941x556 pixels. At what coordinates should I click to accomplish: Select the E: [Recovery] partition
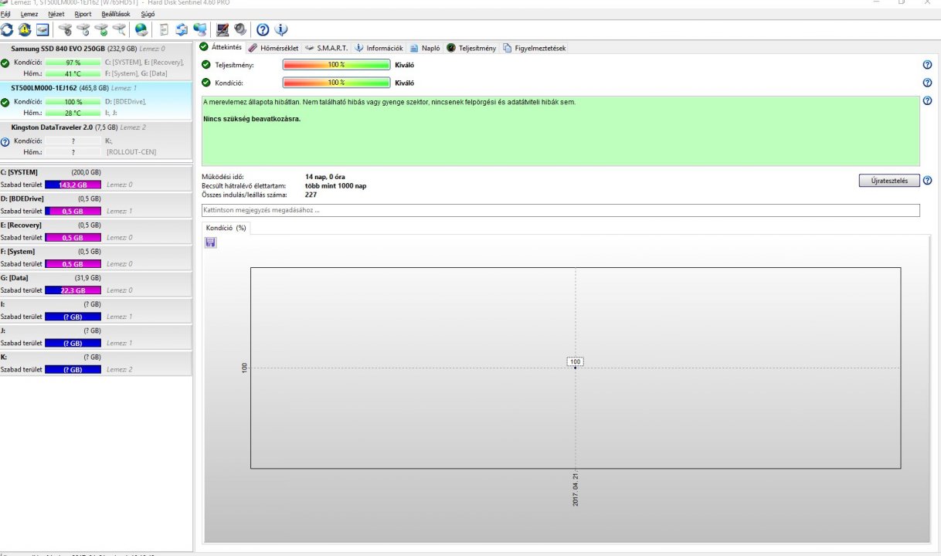click(96, 231)
